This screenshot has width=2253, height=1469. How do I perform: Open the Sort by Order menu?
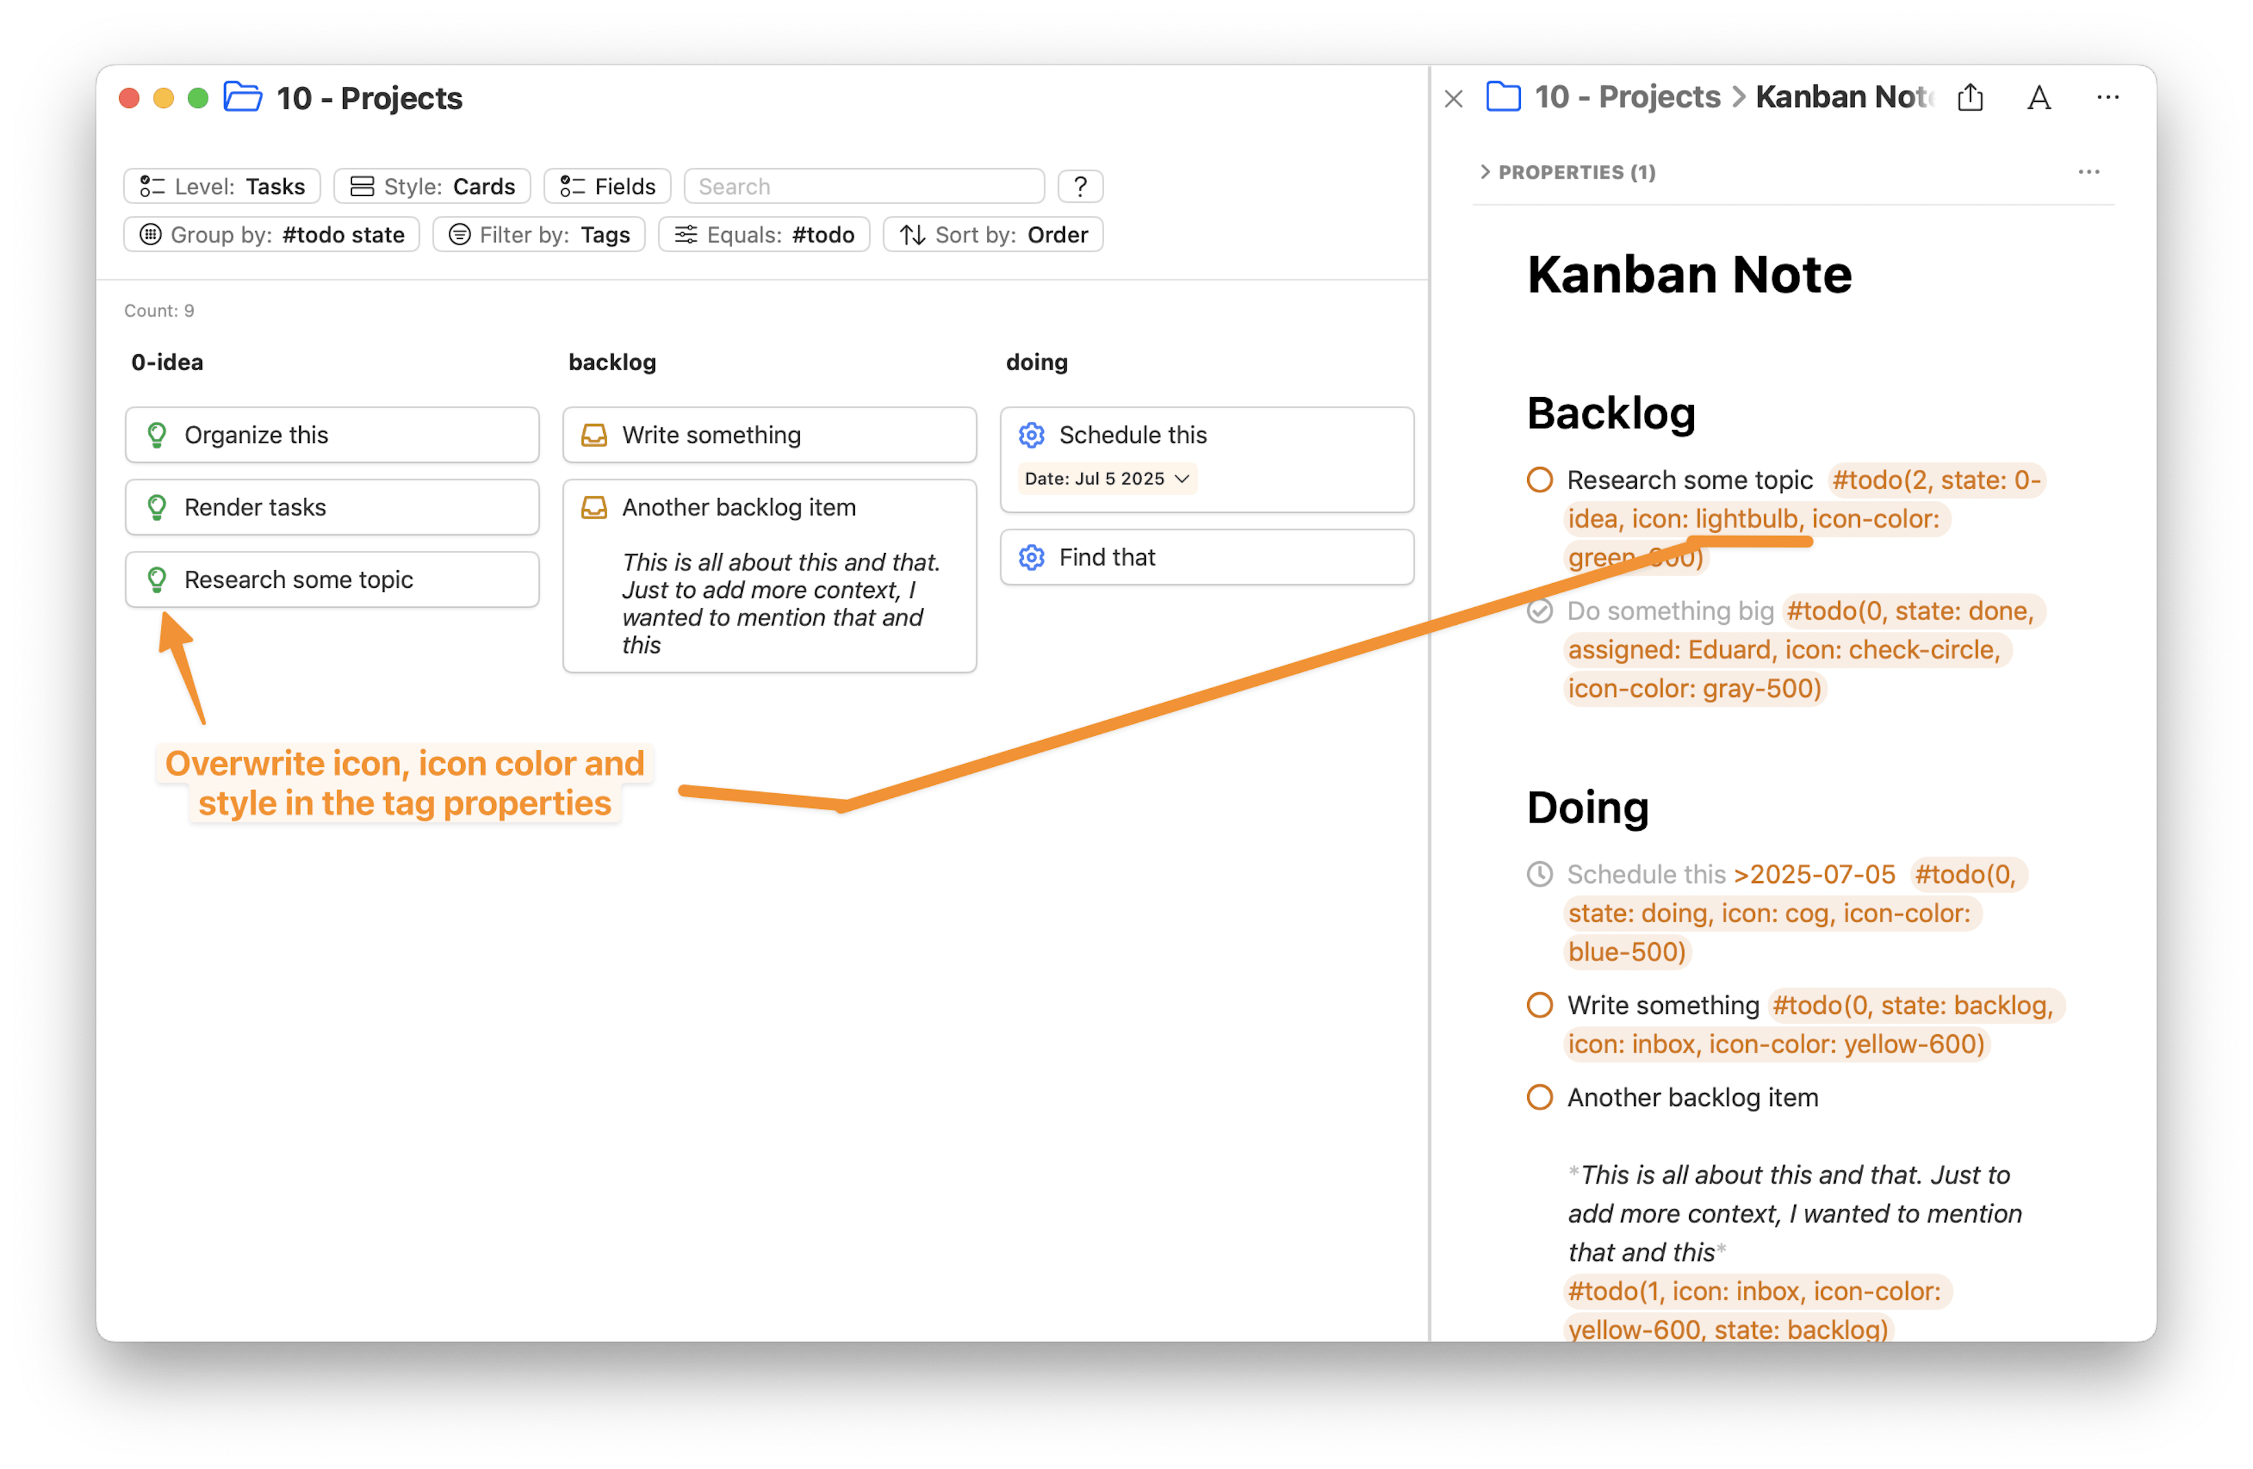[992, 235]
